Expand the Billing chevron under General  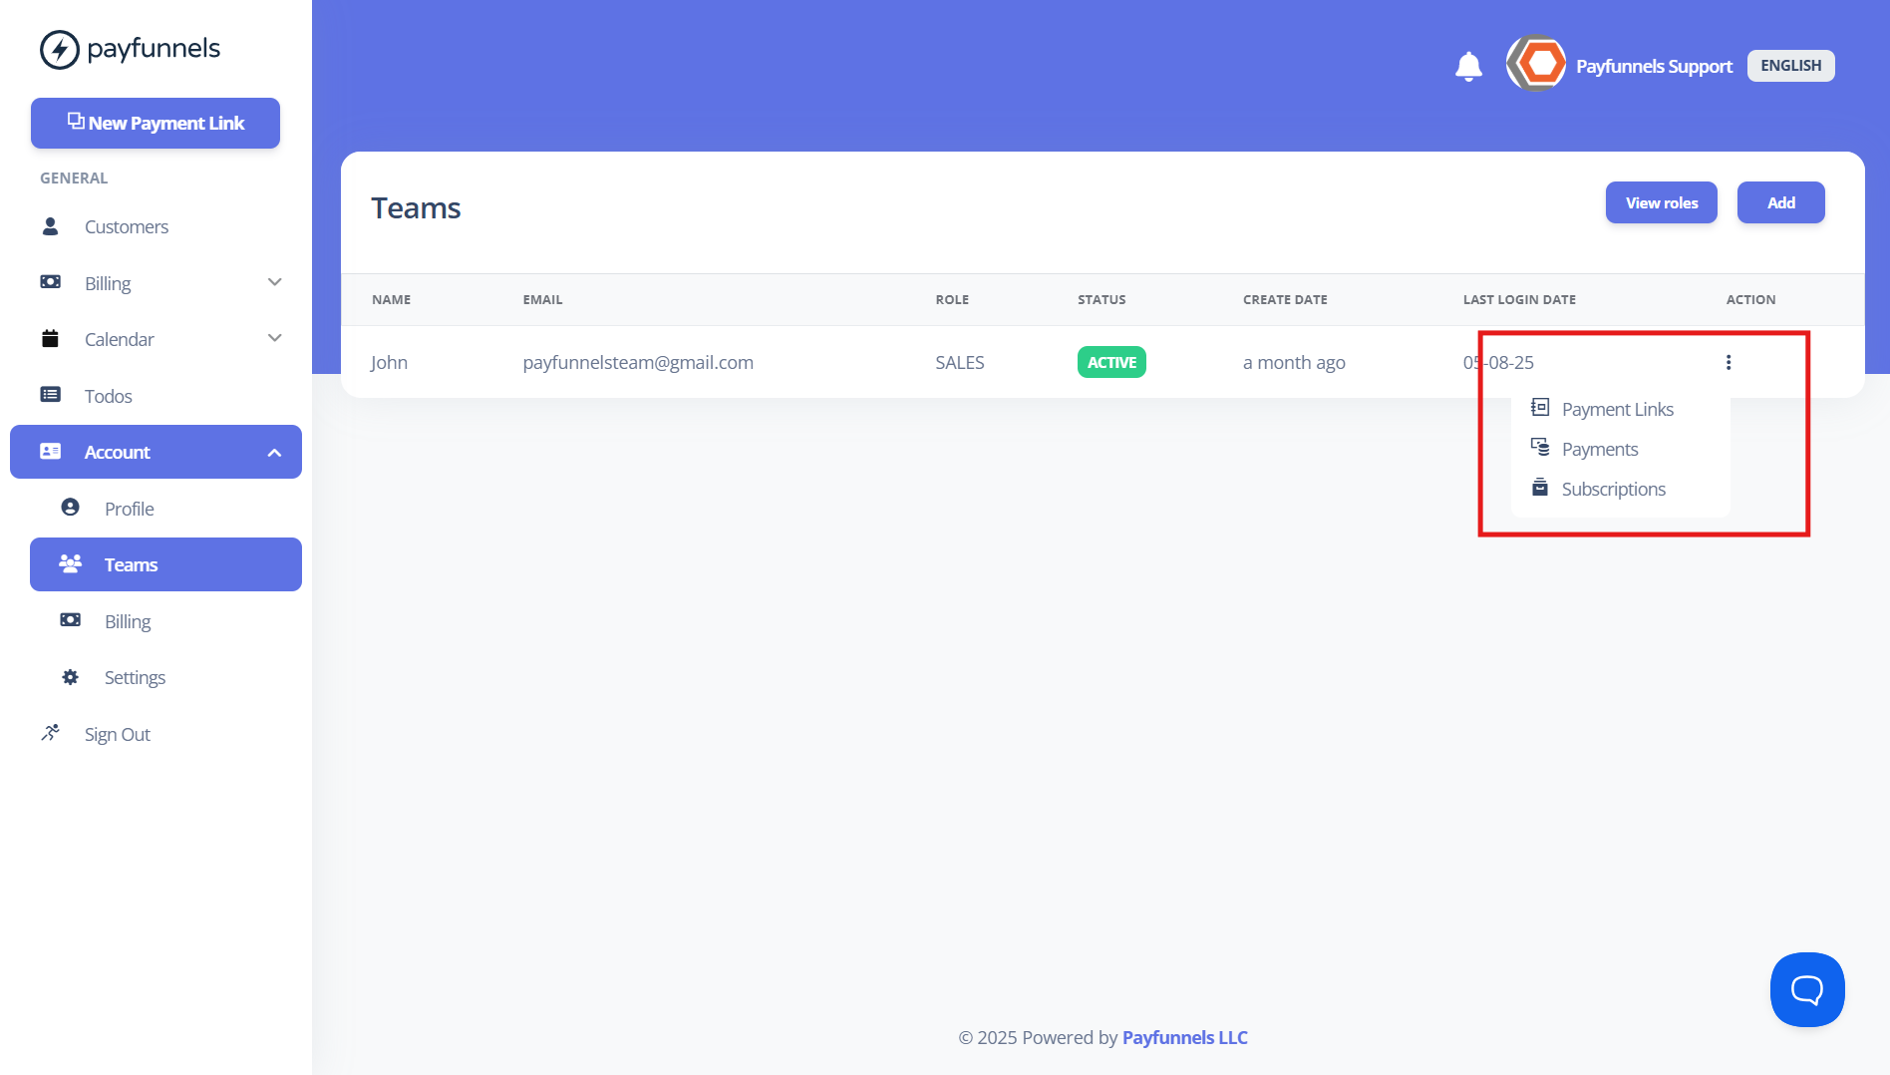click(275, 282)
